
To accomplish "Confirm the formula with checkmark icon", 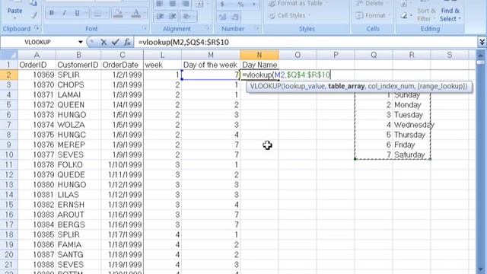I will point(115,43).
